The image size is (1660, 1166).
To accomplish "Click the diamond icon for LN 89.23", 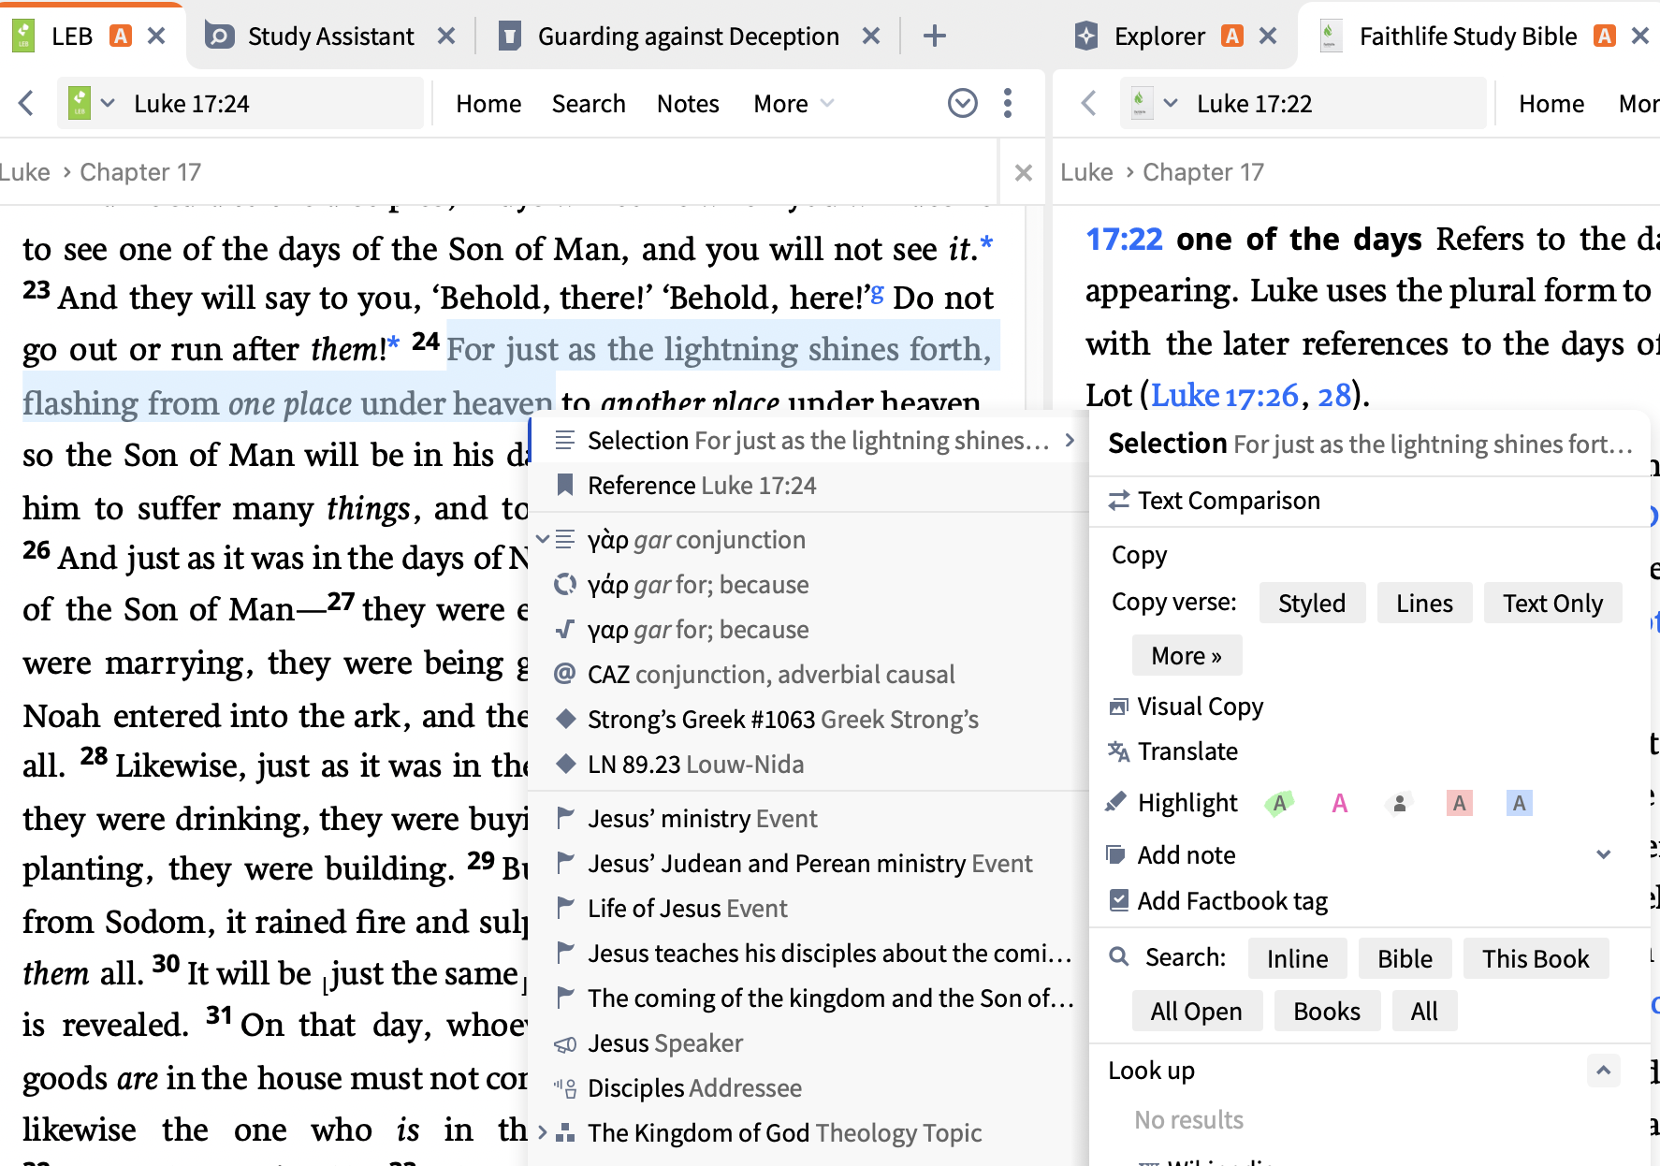I will point(564,764).
